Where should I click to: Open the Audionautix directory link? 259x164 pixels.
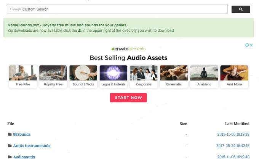pyautogui.click(x=24, y=157)
